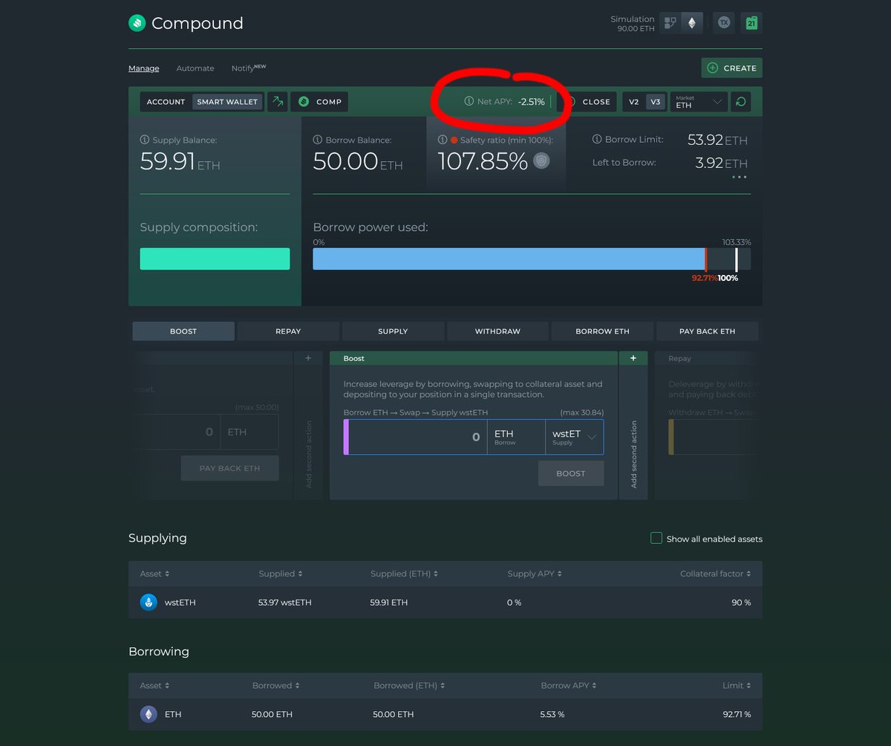Image resolution: width=891 pixels, height=746 pixels.
Task: Show Supply Balance info icon
Action: pos(145,140)
